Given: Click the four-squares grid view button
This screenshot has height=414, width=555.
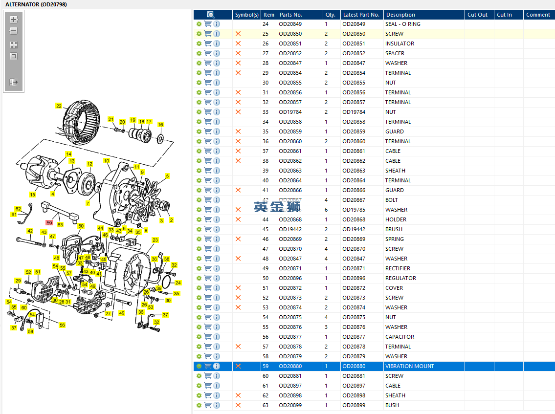Looking at the screenshot, I should pos(14,44).
